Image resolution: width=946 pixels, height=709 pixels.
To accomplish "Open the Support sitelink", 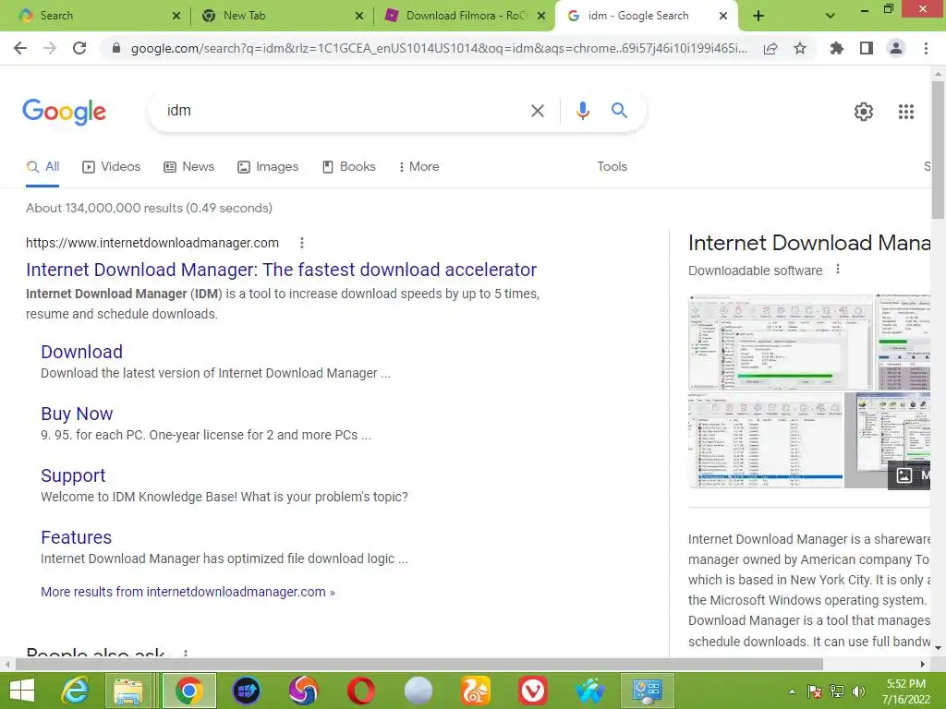I will coord(73,475).
